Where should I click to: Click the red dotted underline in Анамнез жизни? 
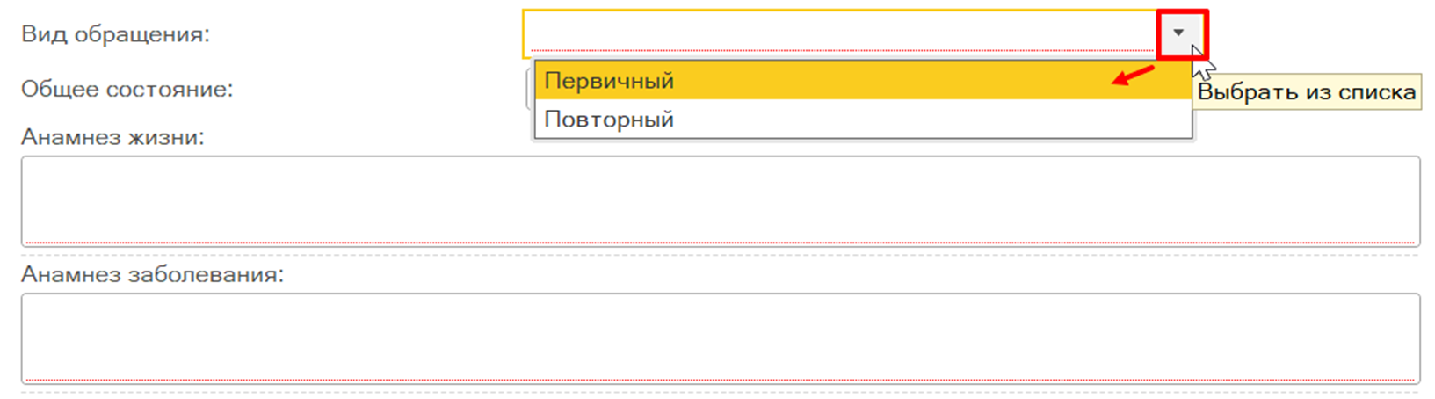pyautogui.click(x=720, y=242)
